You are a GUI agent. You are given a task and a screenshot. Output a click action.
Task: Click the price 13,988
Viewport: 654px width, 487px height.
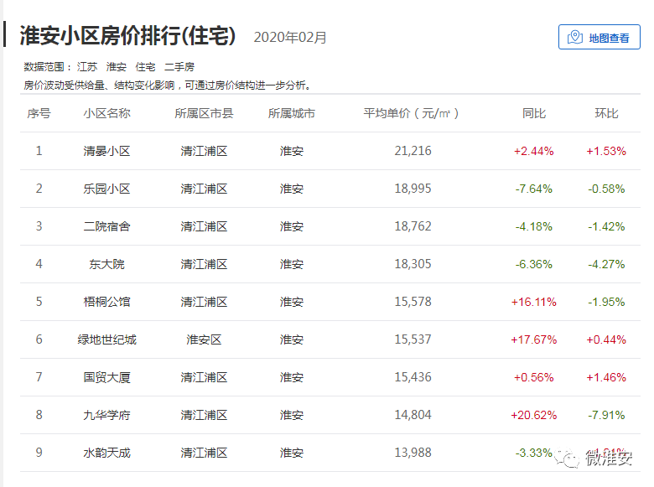(413, 453)
